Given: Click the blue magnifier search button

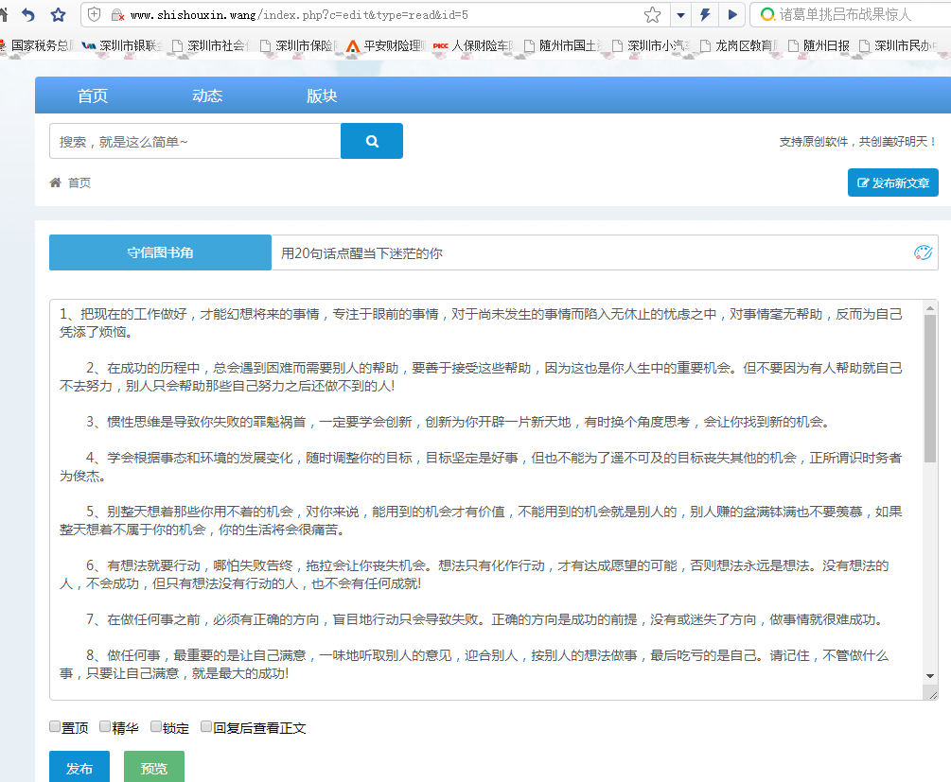Looking at the screenshot, I should tap(372, 141).
